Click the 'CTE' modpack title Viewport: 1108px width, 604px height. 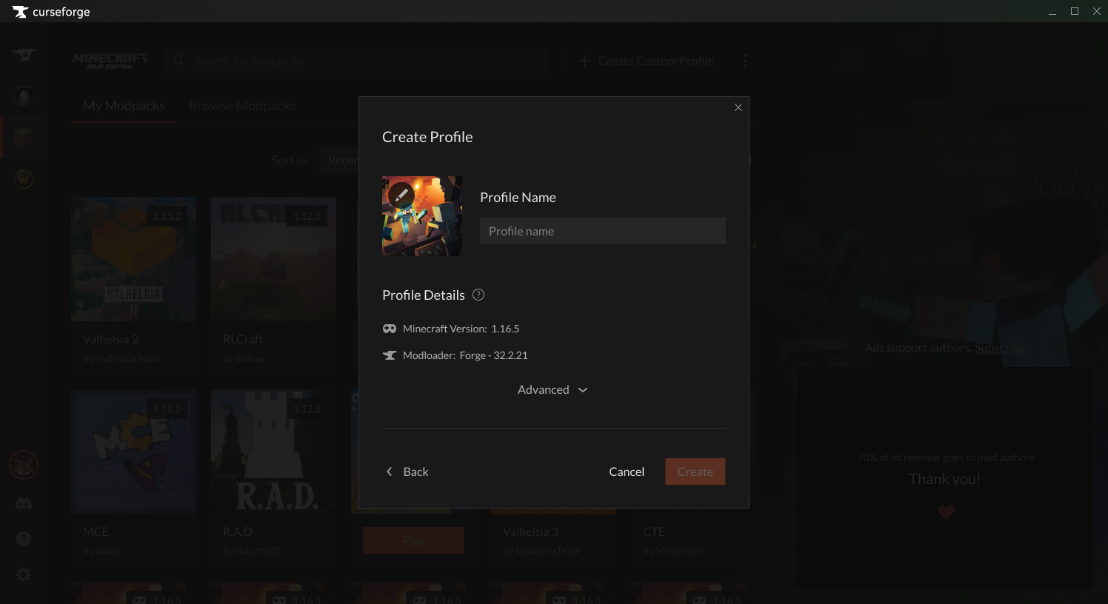point(653,531)
